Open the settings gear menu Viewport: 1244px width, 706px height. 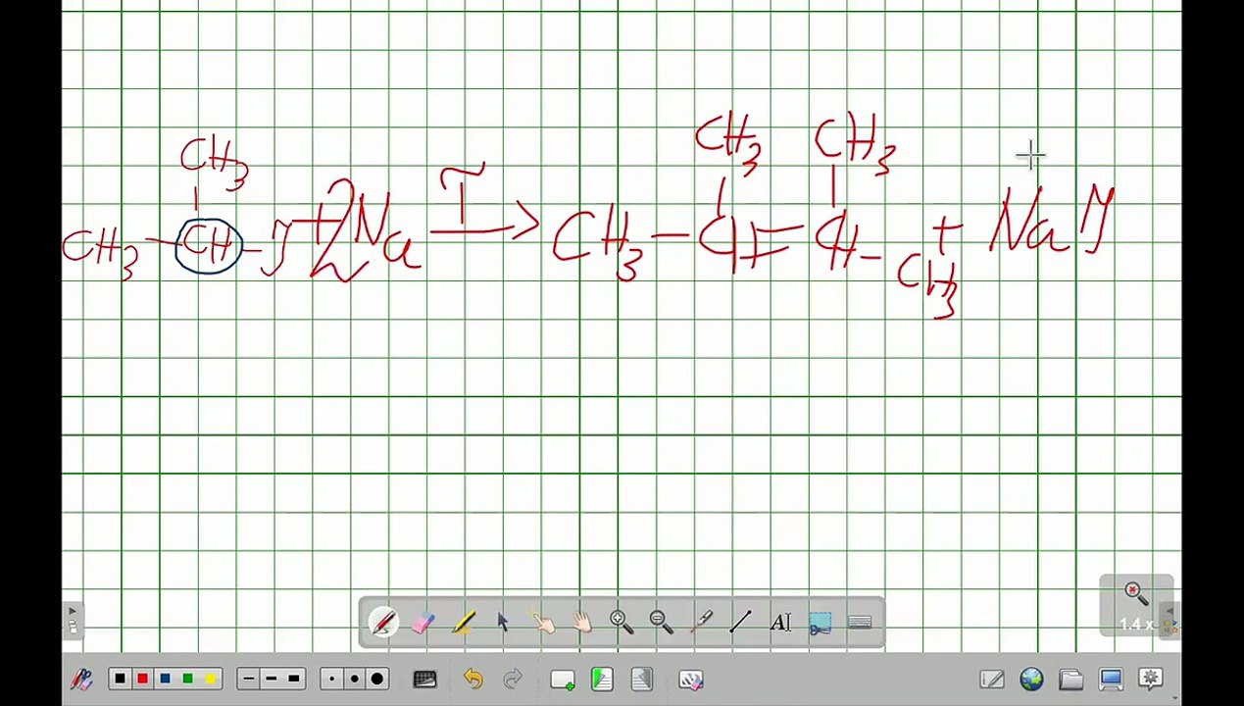pyautogui.click(x=1151, y=679)
